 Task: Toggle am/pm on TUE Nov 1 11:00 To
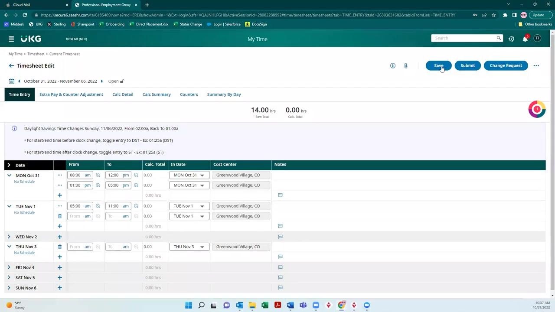click(126, 206)
